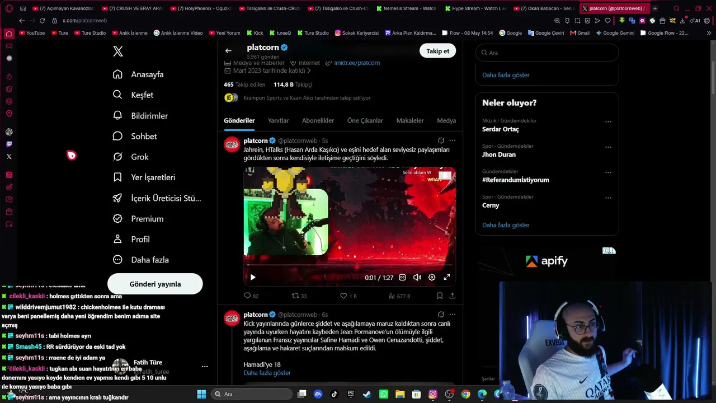Open Sohbet messages
Viewport: 716px width, 403px height.
point(134,137)
